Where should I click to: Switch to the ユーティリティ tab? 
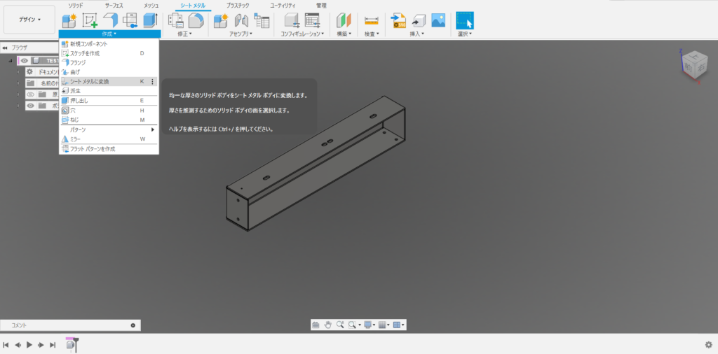click(x=283, y=6)
